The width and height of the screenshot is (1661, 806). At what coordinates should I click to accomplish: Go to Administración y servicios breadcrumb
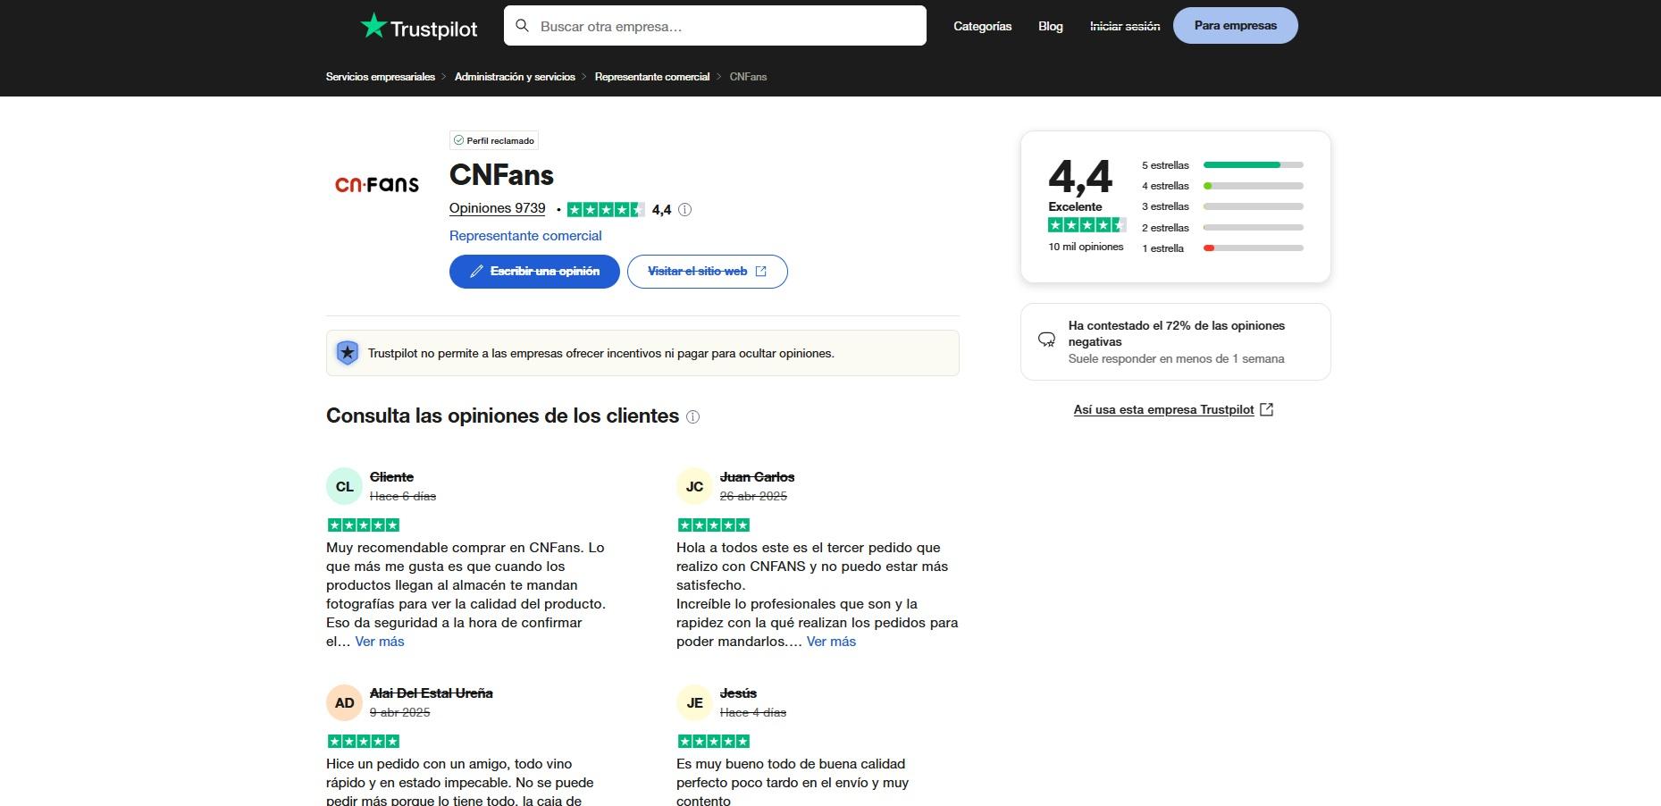coord(515,77)
